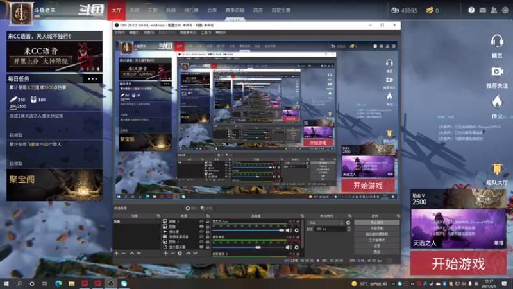Mute the 麦克风/Aux speaker icon
513x289 pixels.
289,231
